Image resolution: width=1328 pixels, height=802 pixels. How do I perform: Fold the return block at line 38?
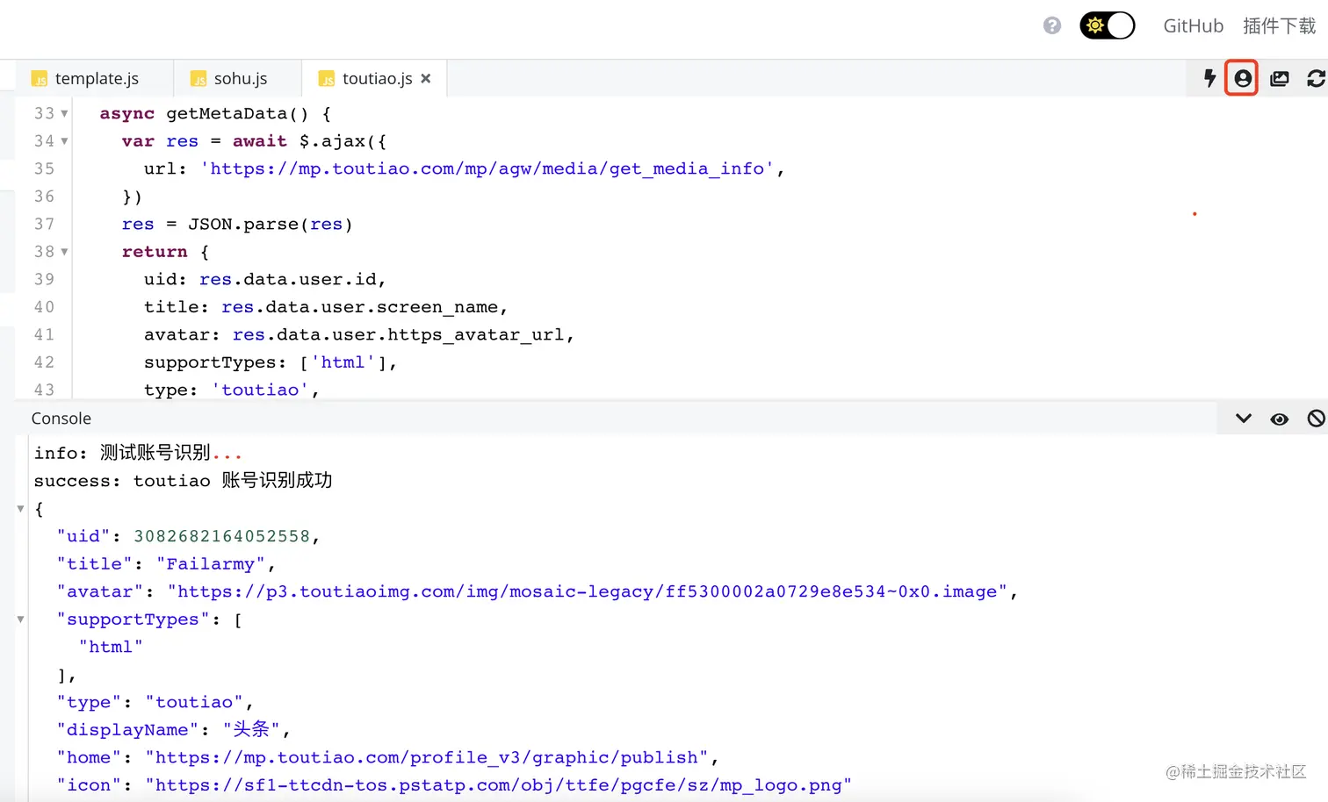point(64,252)
